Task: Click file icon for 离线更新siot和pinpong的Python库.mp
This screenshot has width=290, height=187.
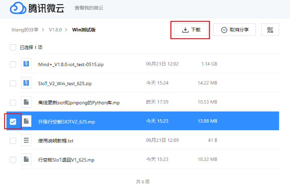Action: [x=26, y=102]
